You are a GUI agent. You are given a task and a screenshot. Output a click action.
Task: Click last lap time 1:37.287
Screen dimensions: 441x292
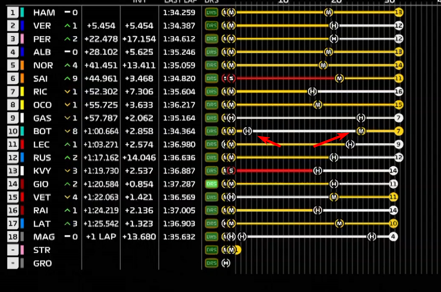tap(179, 184)
